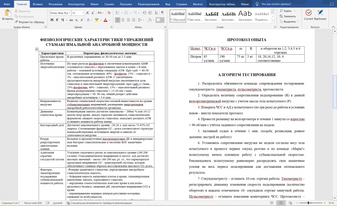337x206 pixels.
Task: Toggle bold formatting (Ж)
Action: point(52,20)
